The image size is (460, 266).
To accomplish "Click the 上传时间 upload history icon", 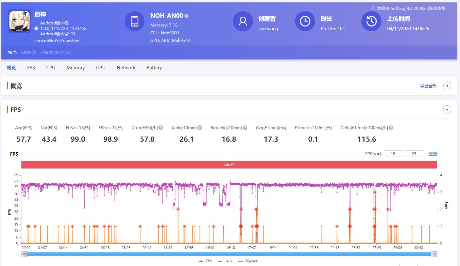I will (371, 21).
